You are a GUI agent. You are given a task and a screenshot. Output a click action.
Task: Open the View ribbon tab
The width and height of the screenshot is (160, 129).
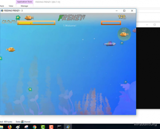[x=11, y=6]
